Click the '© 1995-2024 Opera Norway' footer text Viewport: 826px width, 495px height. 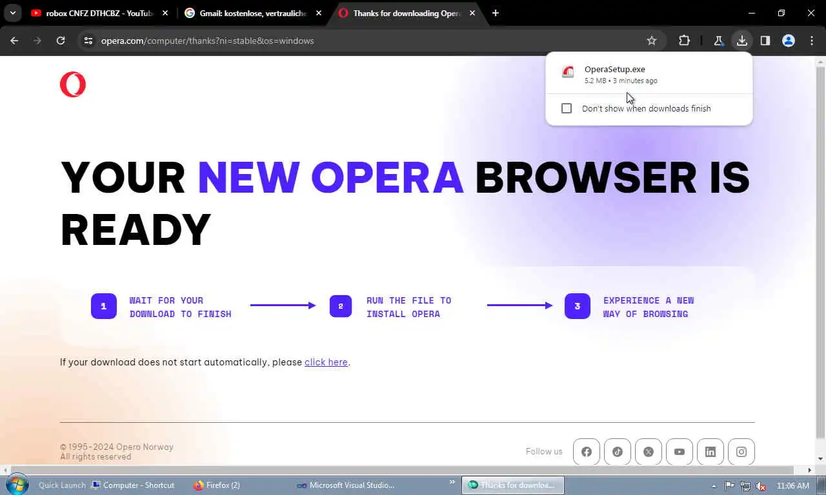coord(117,447)
